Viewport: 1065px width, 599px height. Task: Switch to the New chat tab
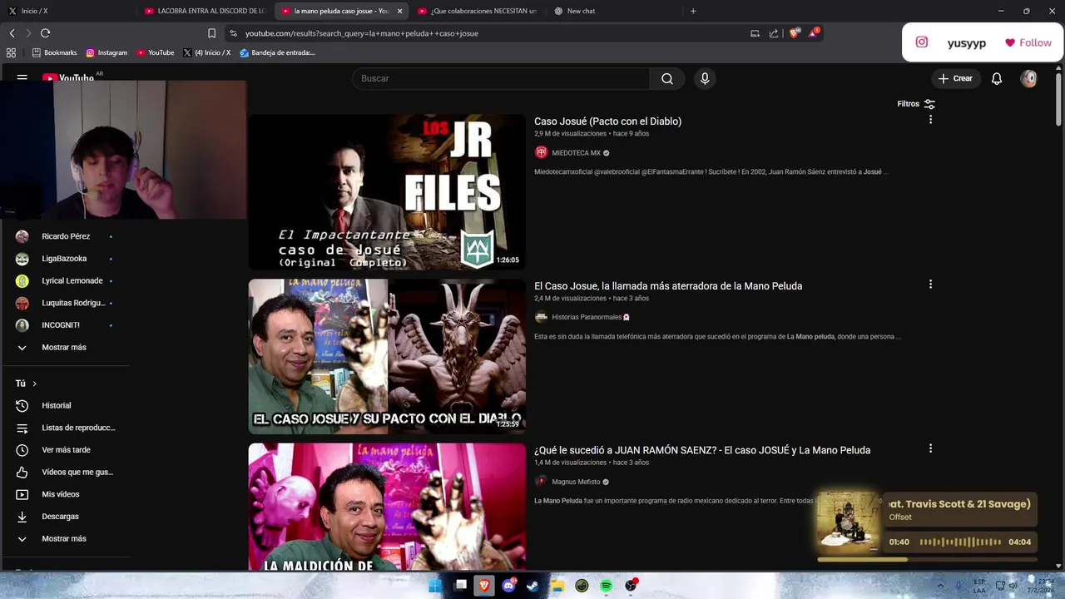click(x=614, y=11)
